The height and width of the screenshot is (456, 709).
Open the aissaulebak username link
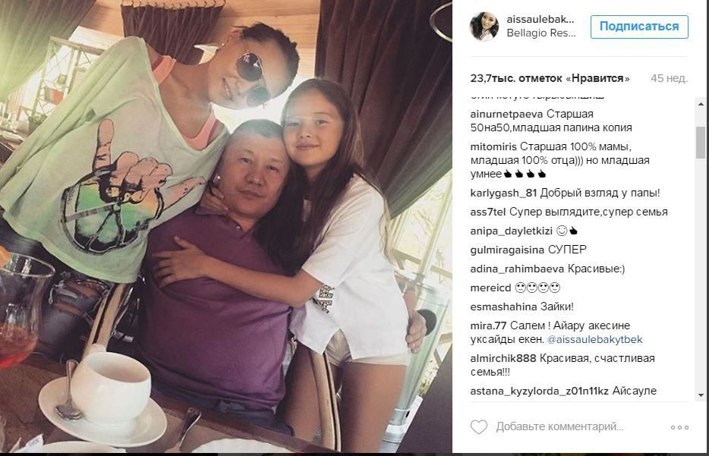click(x=540, y=19)
